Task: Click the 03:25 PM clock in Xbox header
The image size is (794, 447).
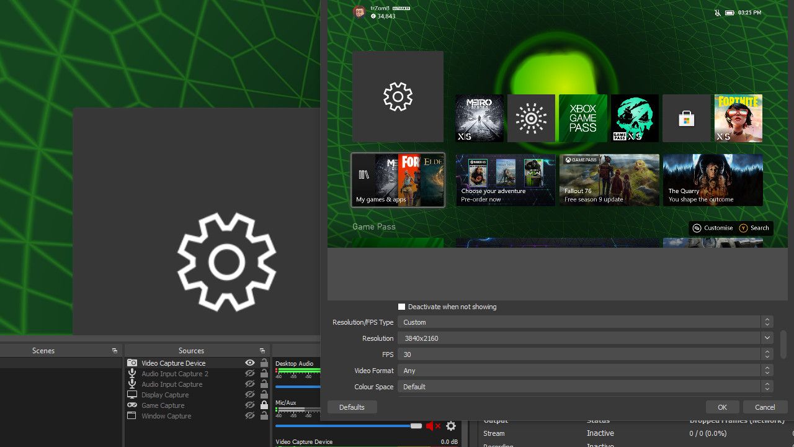Action: click(749, 12)
